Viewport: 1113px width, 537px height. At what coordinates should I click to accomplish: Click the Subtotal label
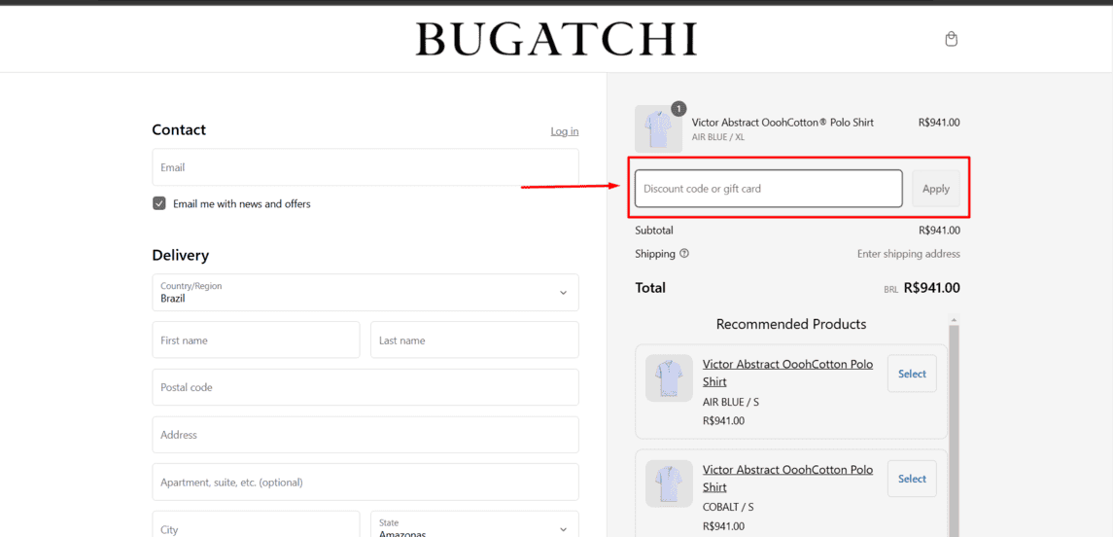pyautogui.click(x=654, y=231)
